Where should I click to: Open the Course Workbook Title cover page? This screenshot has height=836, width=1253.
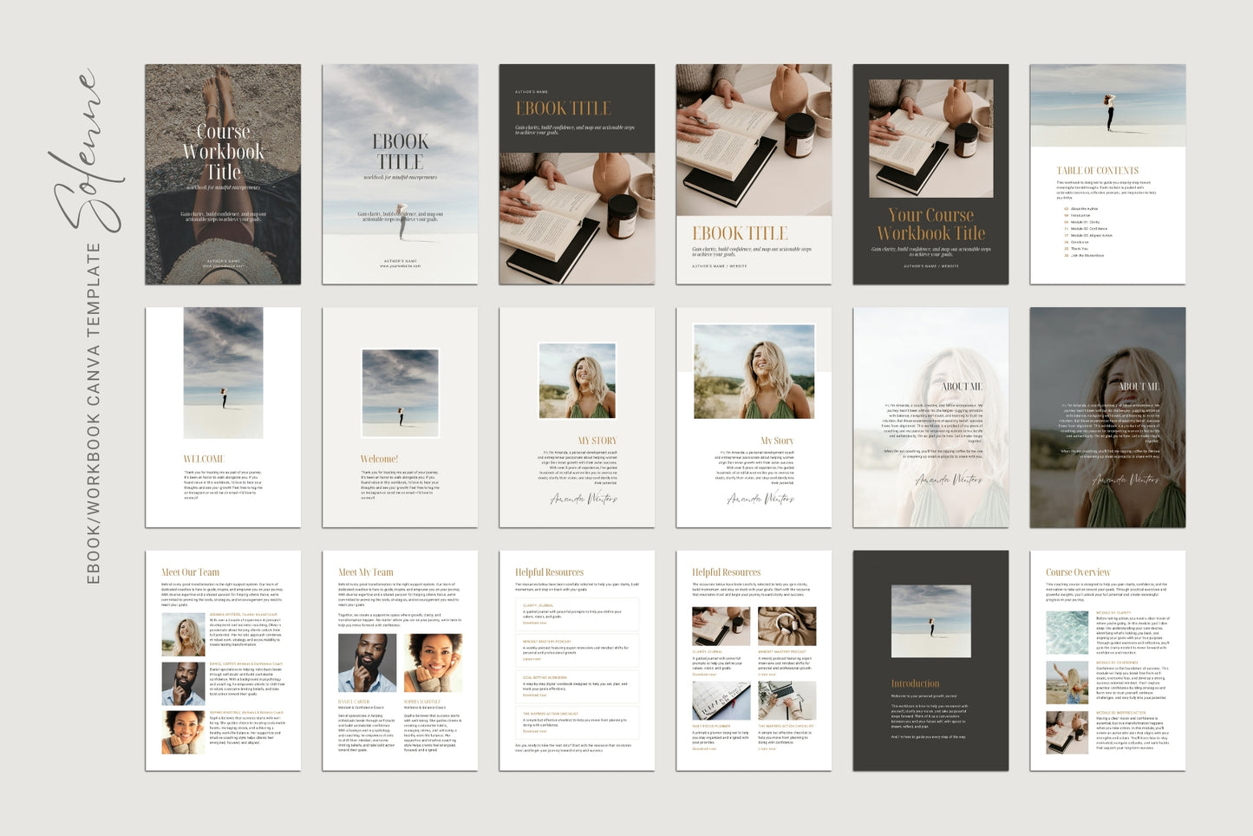pyautogui.click(x=223, y=173)
